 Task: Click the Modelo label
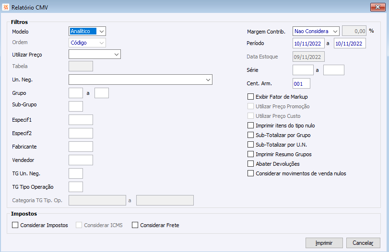(20, 32)
